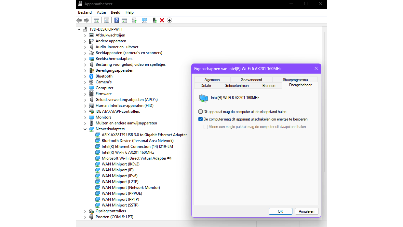Click the black down-arrow disable device icon
Image resolution: width=403 pixels, height=227 pixels.
point(169,20)
